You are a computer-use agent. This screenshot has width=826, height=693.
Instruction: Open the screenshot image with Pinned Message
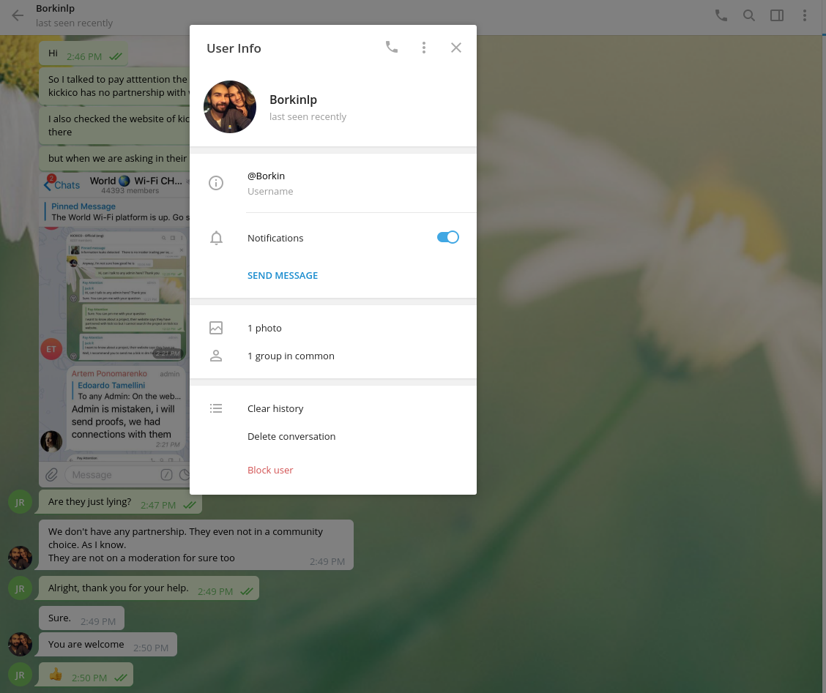[x=114, y=329]
